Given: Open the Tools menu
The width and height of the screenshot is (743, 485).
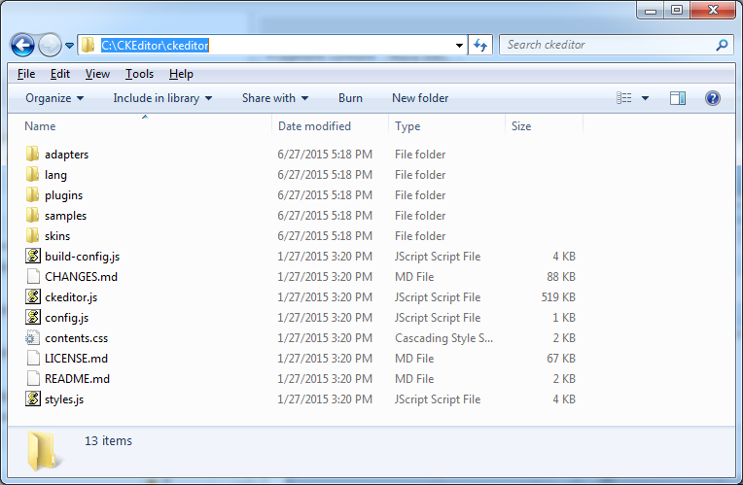Looking at the screenshot, I should pyautogui.click(x=139, y=74).
